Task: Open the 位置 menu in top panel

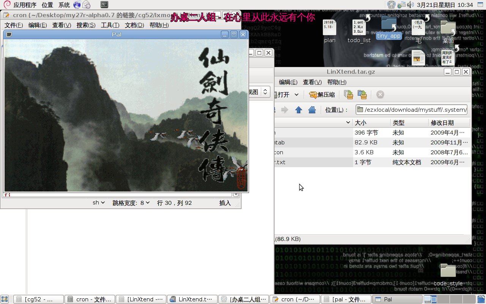Action: pyautogui.click(x=47, y=5)
